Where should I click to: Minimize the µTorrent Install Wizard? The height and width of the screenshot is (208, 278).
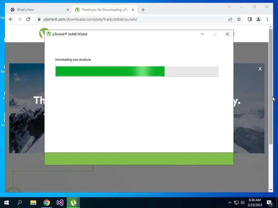tap(203, 34)
